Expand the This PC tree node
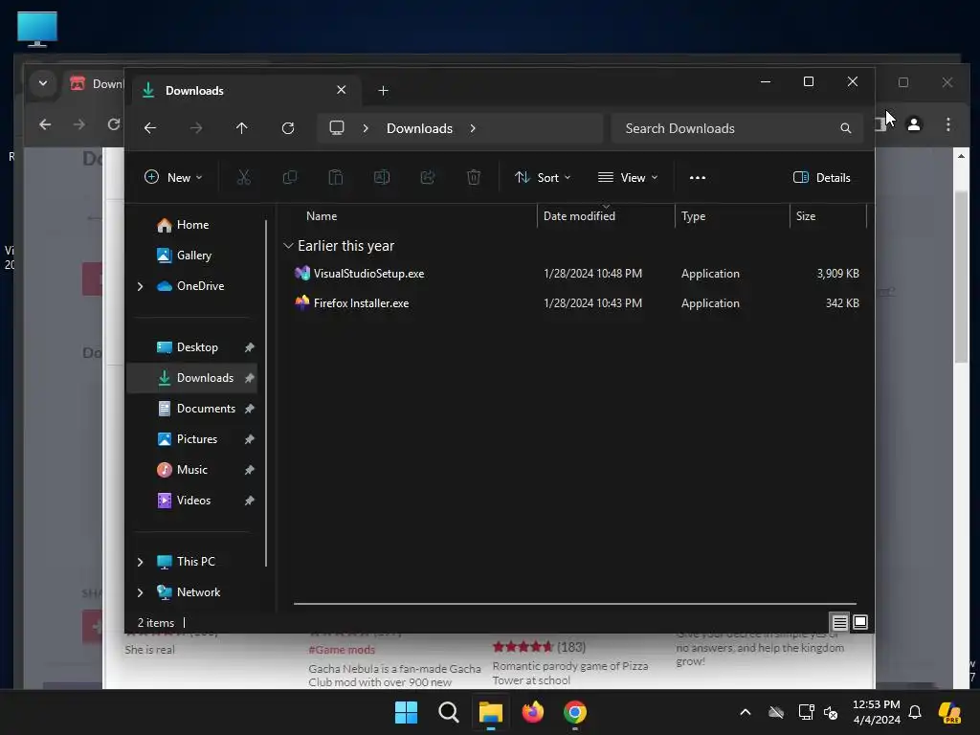Screen dimensions: 980x735 [140, 562]
